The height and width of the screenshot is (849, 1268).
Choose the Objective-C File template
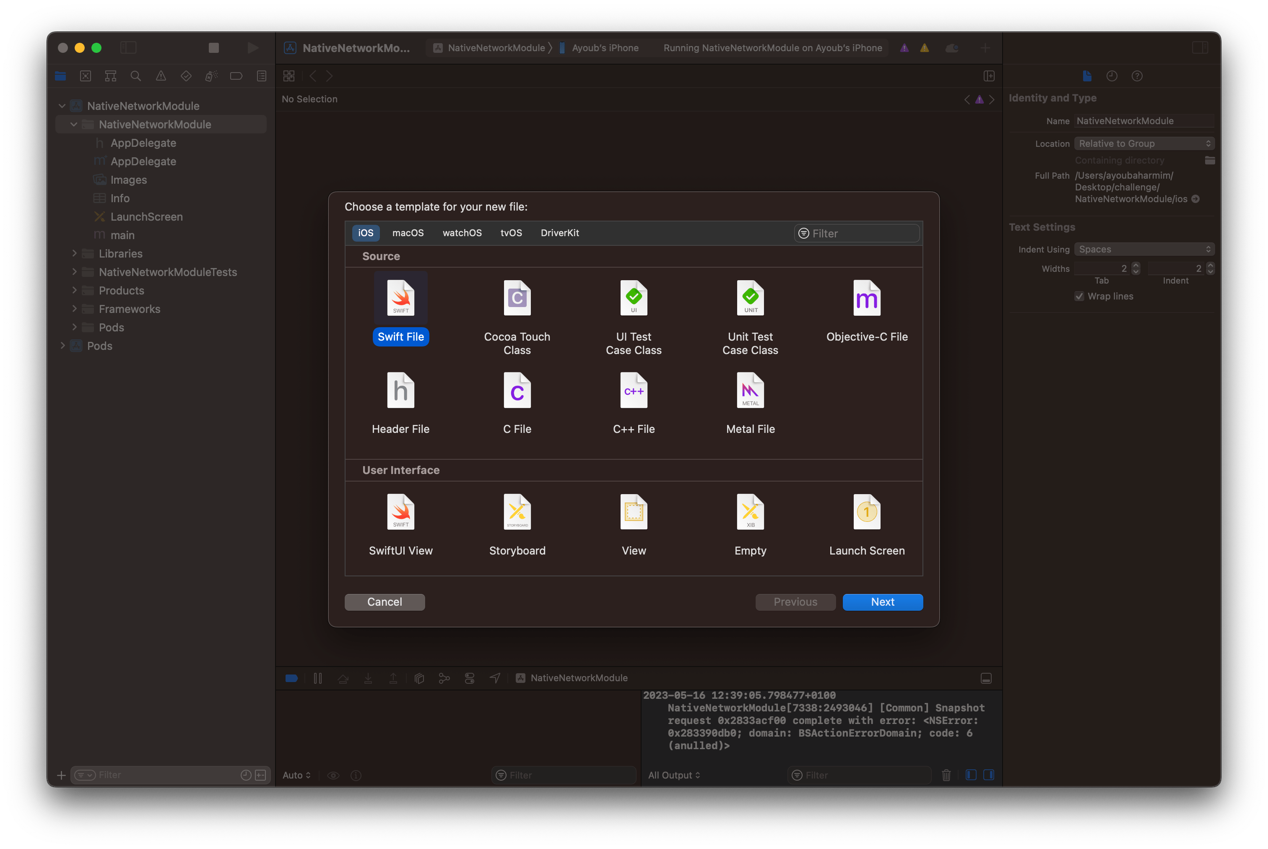coord(866,311)
